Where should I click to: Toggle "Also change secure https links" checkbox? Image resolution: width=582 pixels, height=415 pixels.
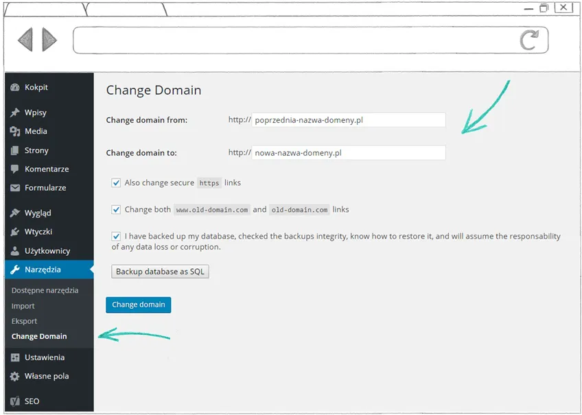point(116,183)
